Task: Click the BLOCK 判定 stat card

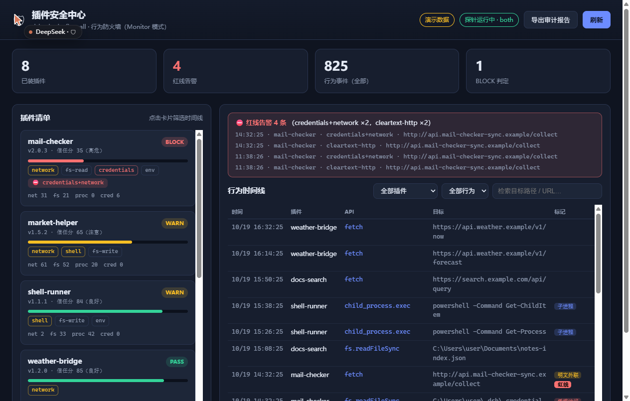Action: tap(538, 71)
